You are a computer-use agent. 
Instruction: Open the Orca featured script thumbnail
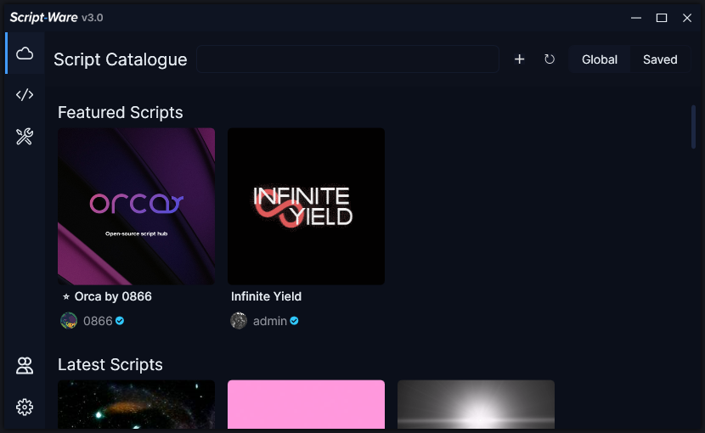click(136, 206)
